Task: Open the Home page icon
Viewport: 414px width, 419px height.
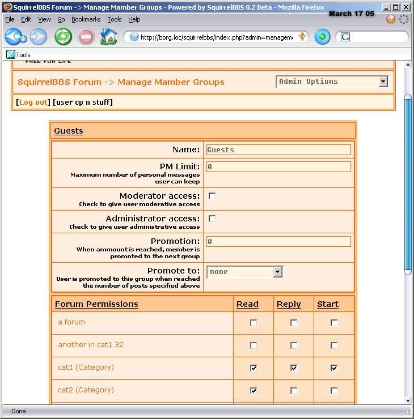Action: pos(109,36)
